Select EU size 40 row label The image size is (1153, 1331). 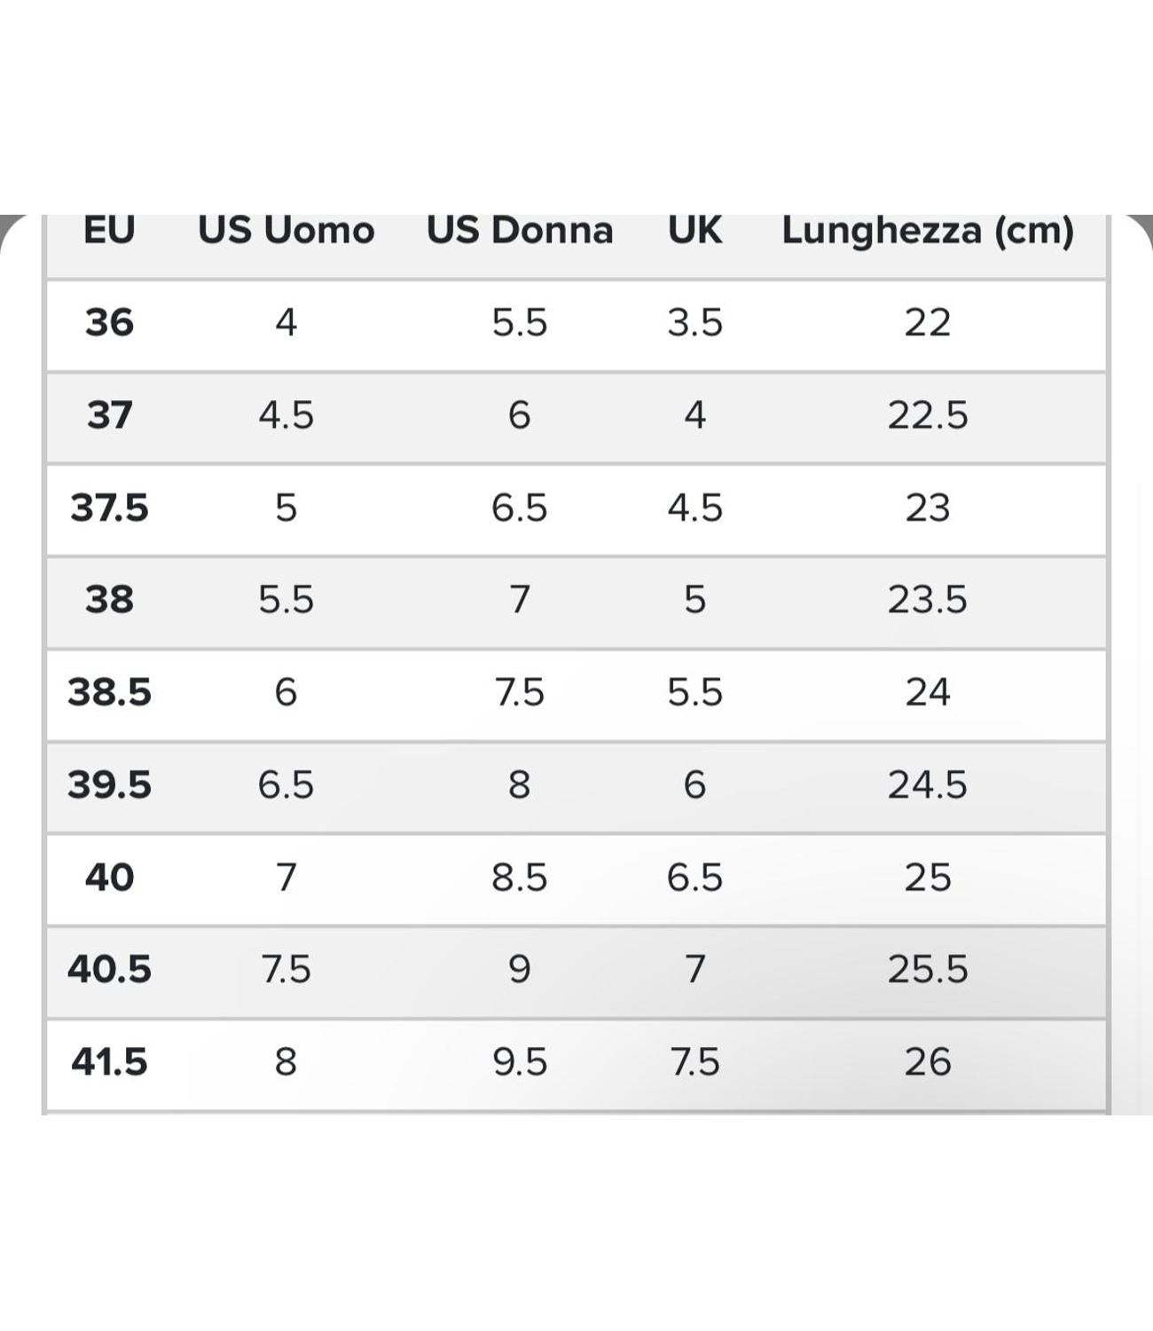(x=109, y=877)
